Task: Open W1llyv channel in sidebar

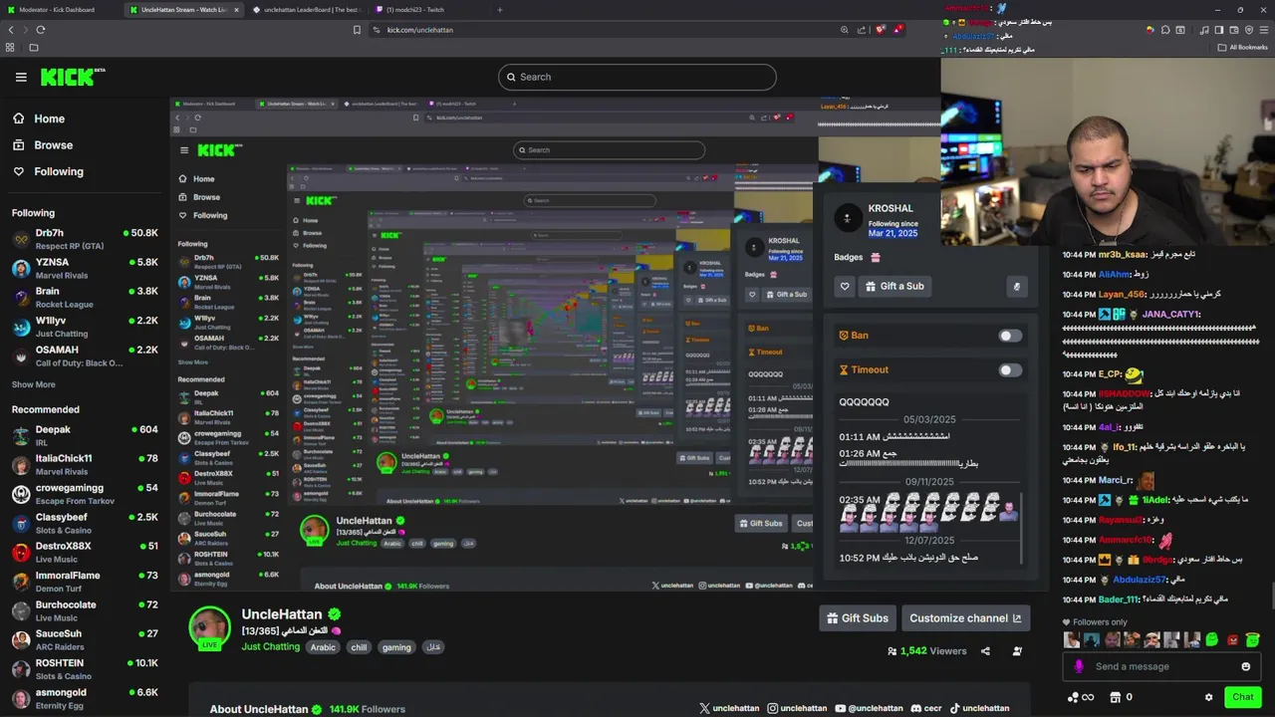Action: click(x=85, y=327)
